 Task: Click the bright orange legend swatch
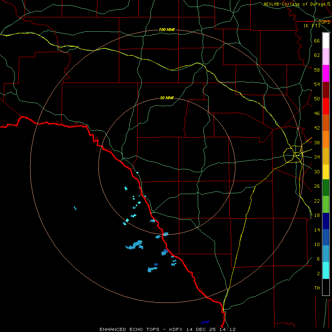tap(326, 139)
